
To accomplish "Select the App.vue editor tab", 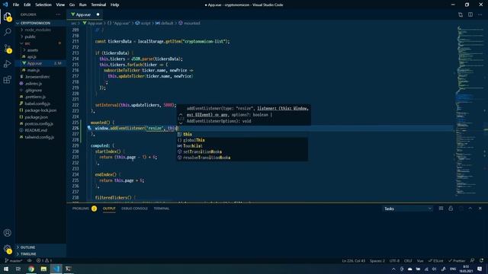I will 85,14.
